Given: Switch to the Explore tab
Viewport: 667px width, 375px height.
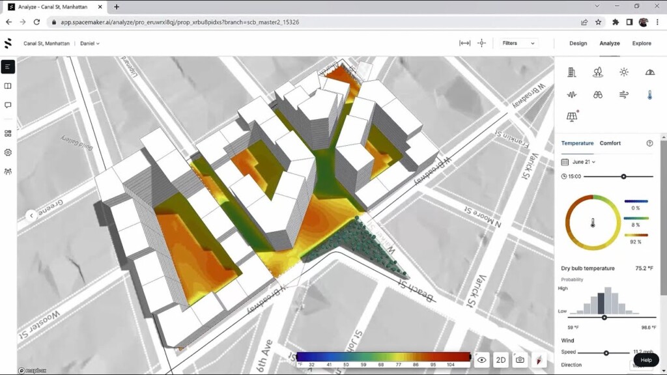Looking at the screenshot, I should [642, 44].
